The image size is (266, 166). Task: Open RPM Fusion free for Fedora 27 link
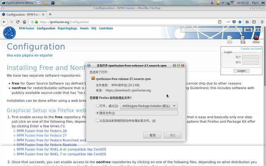[x=42, y=135]
